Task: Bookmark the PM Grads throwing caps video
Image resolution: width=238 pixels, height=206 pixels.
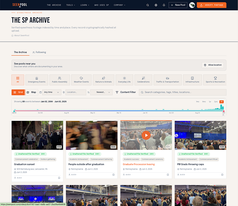Action: pos(222,174)
